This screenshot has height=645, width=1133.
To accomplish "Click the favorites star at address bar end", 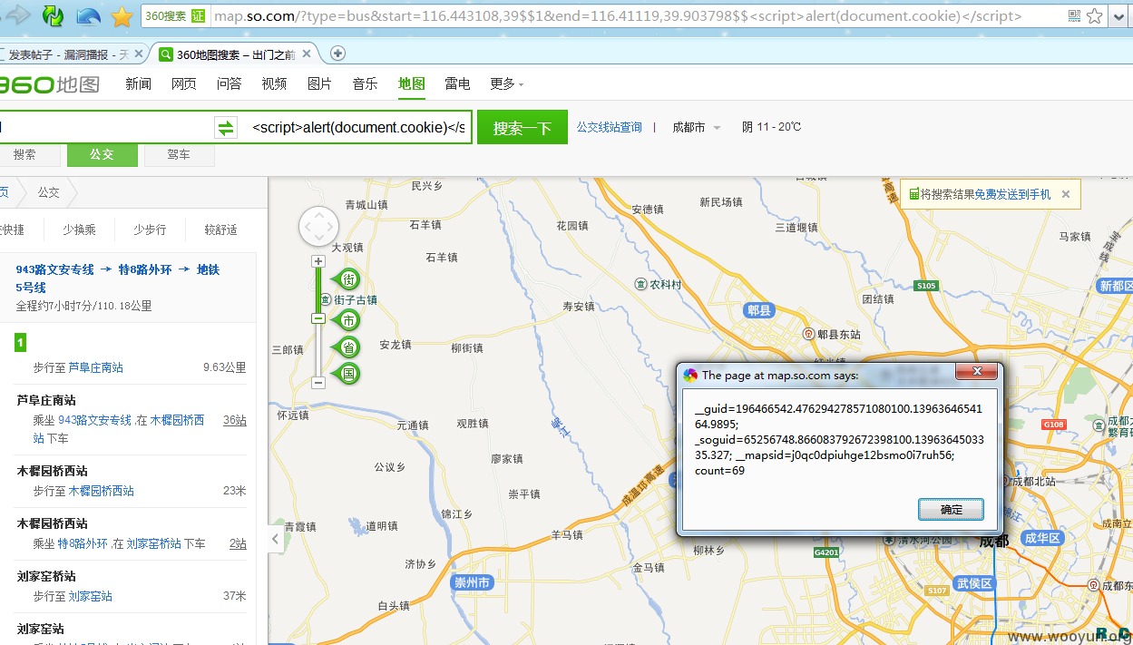I will (x=1095, y=16).
